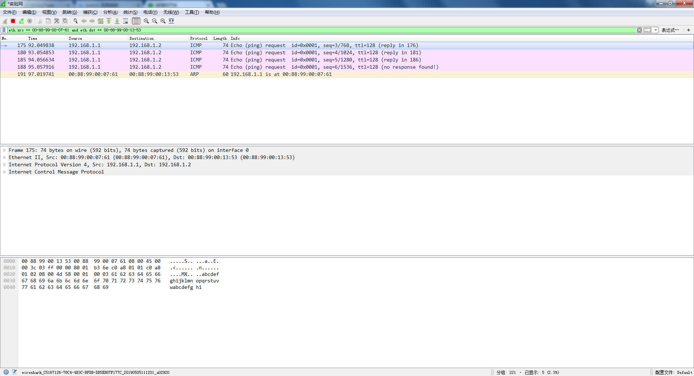
Task: Zoom in on the packet text
Action: click(146, 21)
